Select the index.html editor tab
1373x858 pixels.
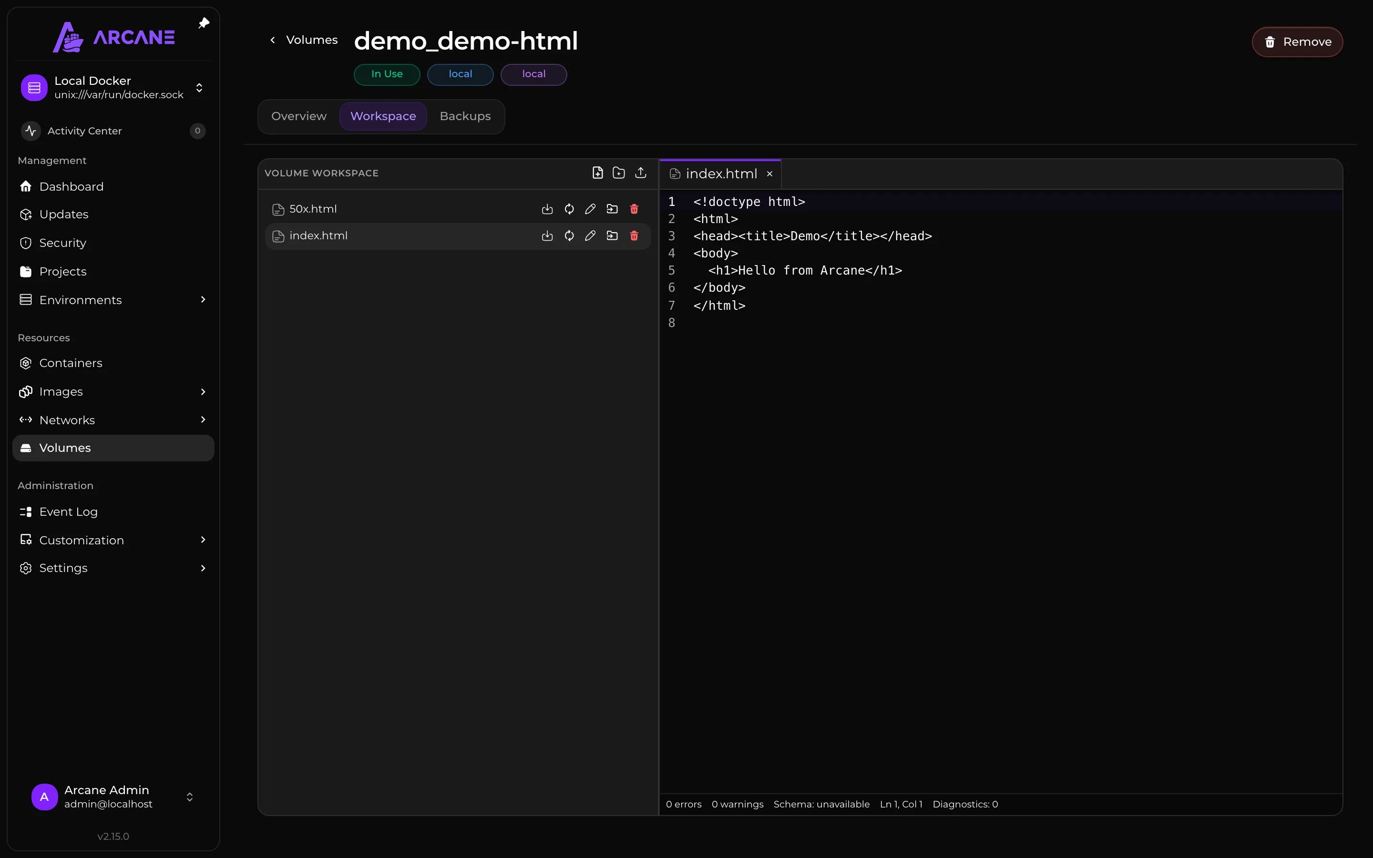(x=721, y=174)
